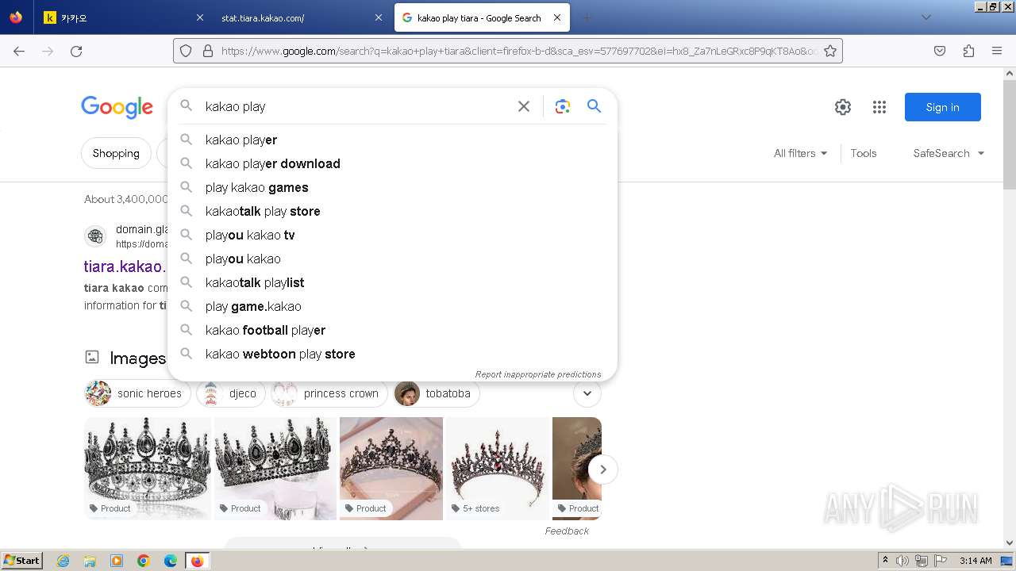This screenshot has height=571, width=1016.
Task: Select suggestion 'kakao webtoon play store'
Action: pos(392,354)
